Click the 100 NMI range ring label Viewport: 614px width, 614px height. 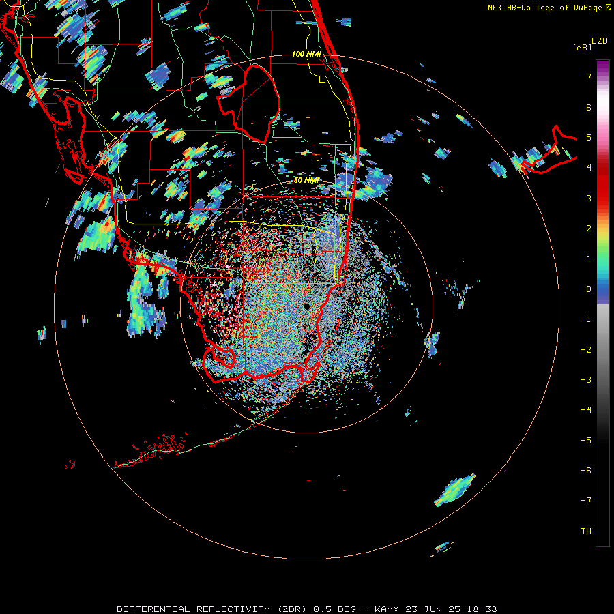pos(306,54)
